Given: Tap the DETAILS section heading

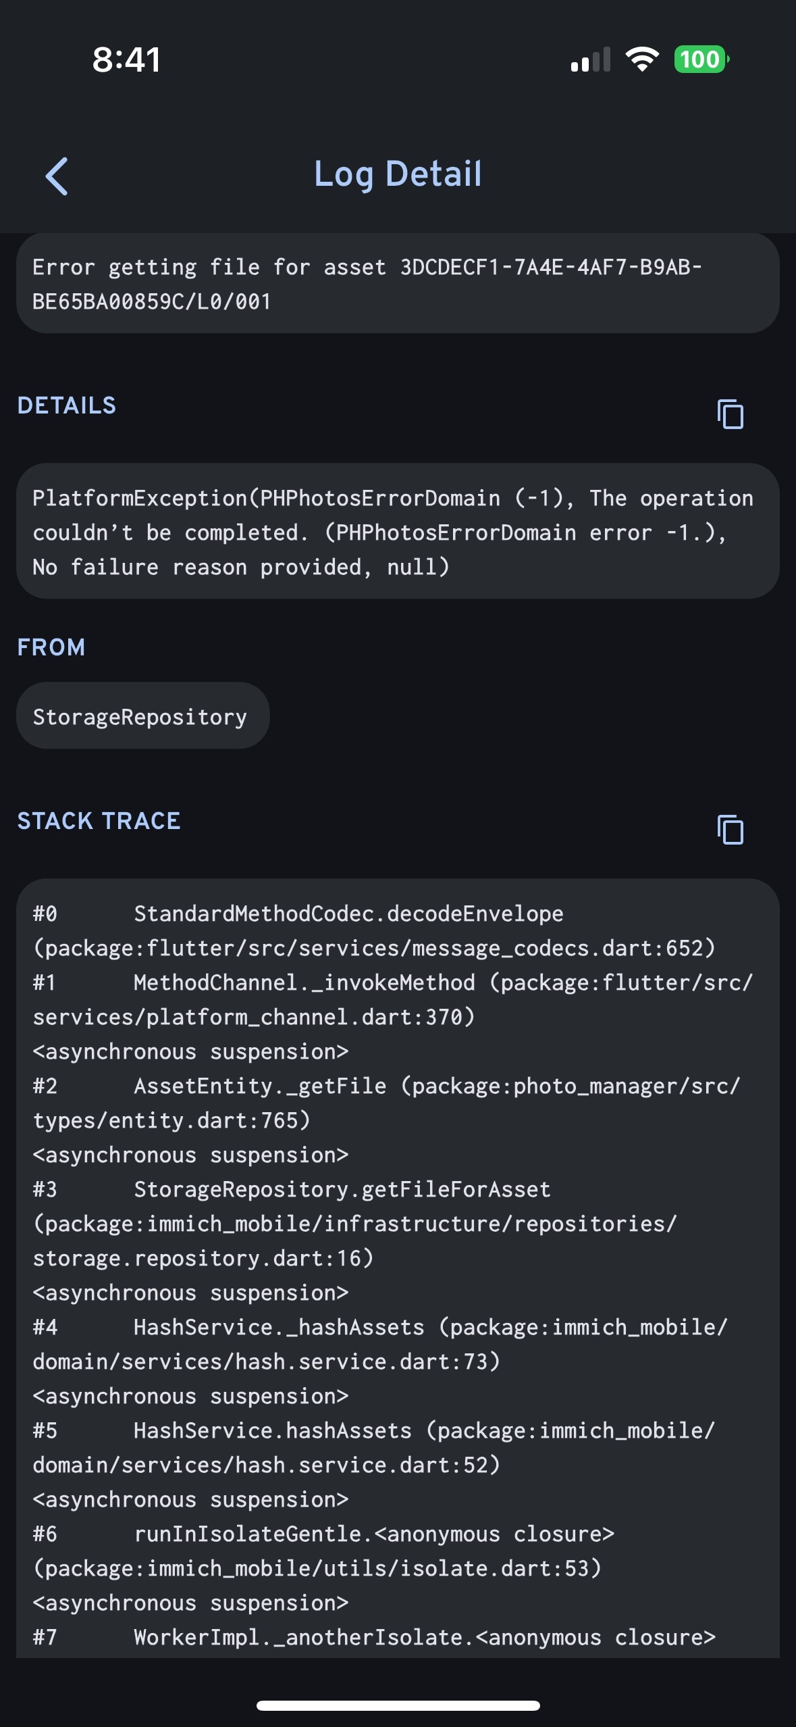Looking at the screenshot, I should [67, 405].
